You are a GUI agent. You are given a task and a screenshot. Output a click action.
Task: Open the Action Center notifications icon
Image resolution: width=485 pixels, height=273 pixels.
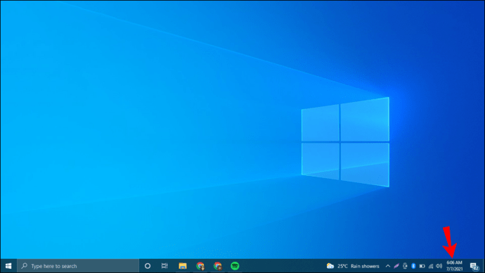[x=474, y=266]
